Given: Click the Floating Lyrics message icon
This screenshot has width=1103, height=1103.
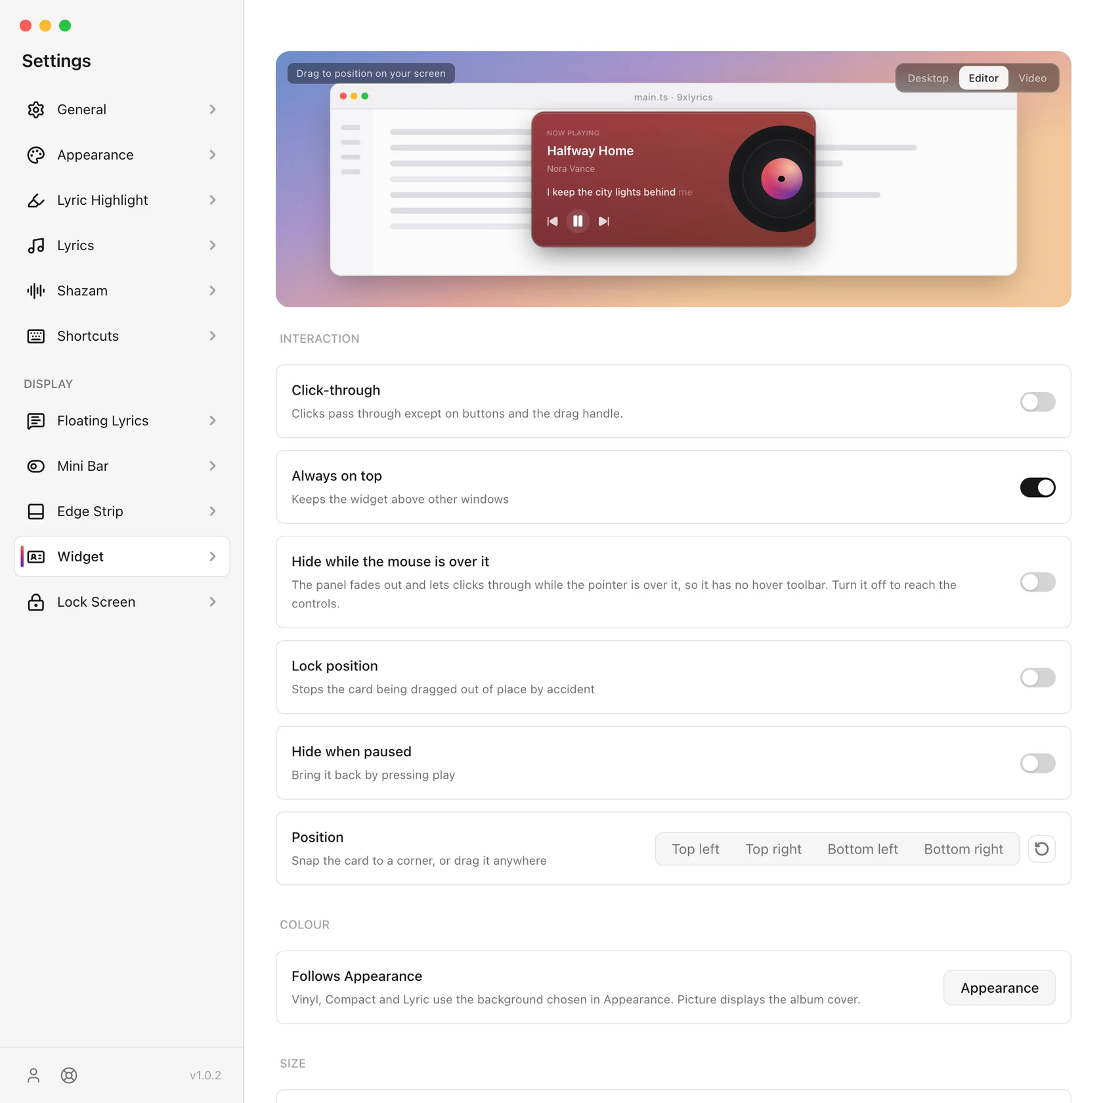Looking at the screenshot, I should 36,421.
